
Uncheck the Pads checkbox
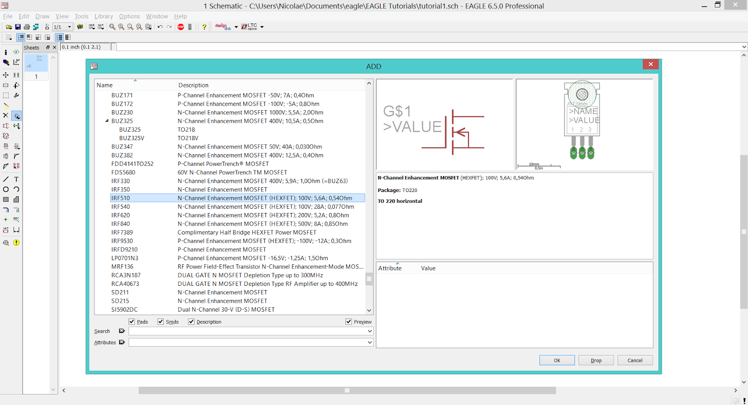[132, 322]
